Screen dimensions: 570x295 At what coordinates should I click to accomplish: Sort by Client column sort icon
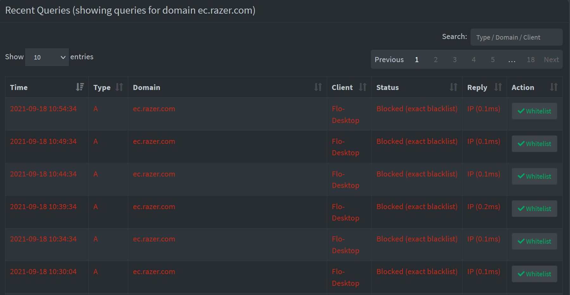[x=363, y=87]
